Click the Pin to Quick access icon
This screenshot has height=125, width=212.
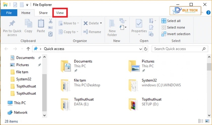coord(12,24)
